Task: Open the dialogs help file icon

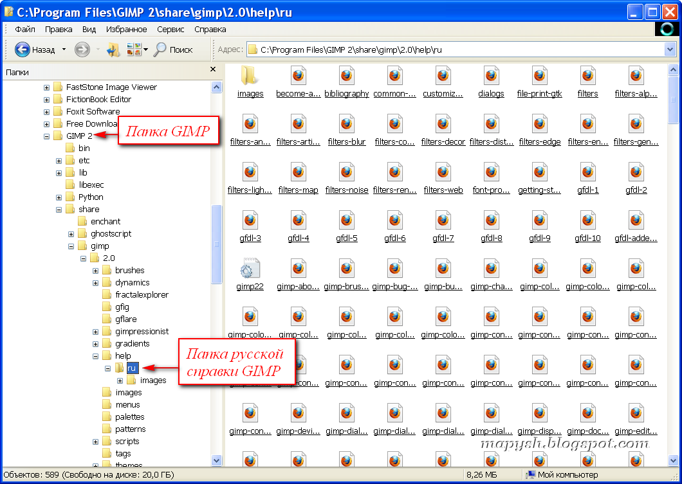Action: tap(491, 77)
